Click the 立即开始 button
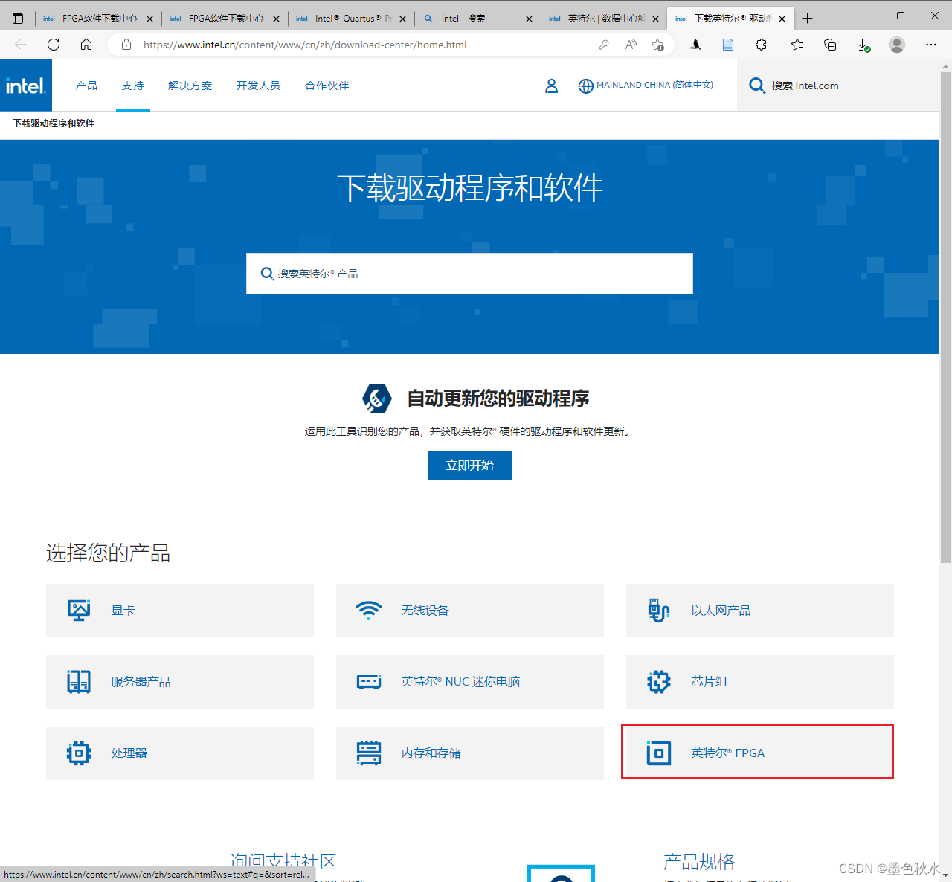 (x=470, y=466)
